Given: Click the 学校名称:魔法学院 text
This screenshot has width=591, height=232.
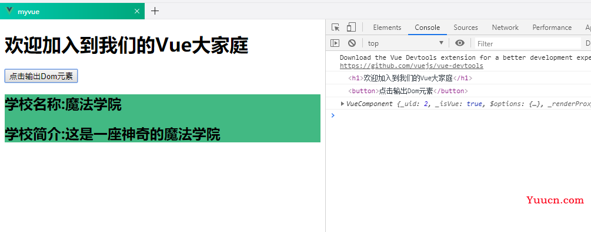Looking at the screenshot, I should pos(63,105).
